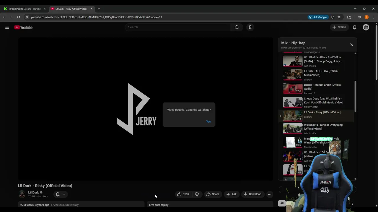Open the YouTube hamburger guide menu

[7, 27]
